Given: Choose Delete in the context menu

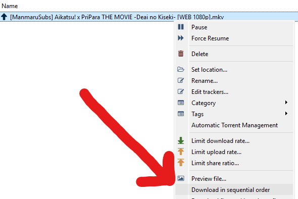Looking at the screenshot, I should pos(234,54).
